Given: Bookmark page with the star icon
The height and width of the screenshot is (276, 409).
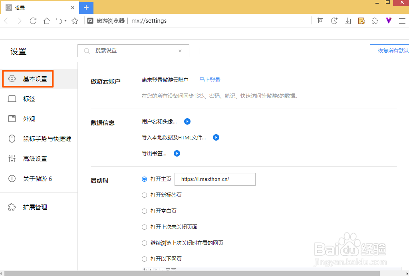Looking at the screenshot, I should [x=75, y=21].
